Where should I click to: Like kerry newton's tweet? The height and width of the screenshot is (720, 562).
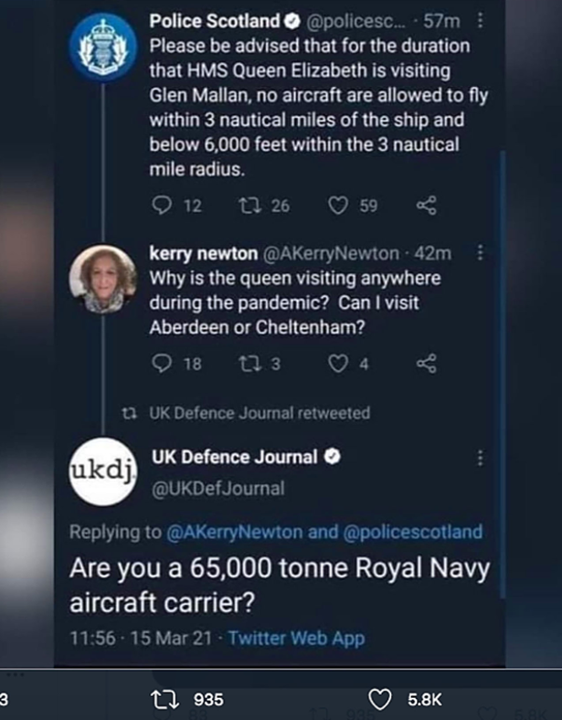[x=339, y=365]
